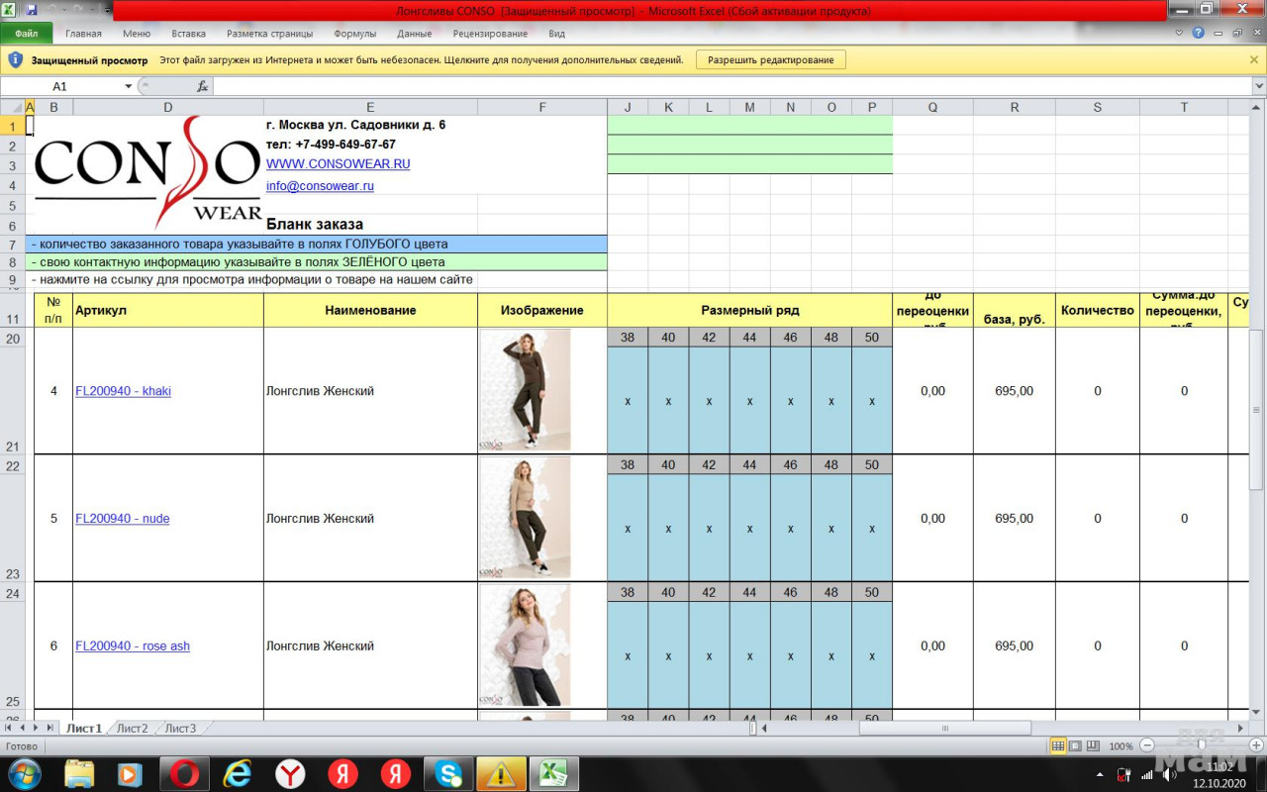This screenshot has width=1267, height=792.
Task: Open the FL200940 - khaki article link
Action: point(123,391)
